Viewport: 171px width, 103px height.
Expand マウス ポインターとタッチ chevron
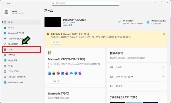pyautogui.click(x=163, y=77)
